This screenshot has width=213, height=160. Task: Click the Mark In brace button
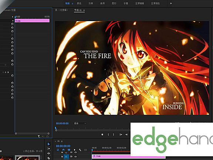tap(108, 134)
